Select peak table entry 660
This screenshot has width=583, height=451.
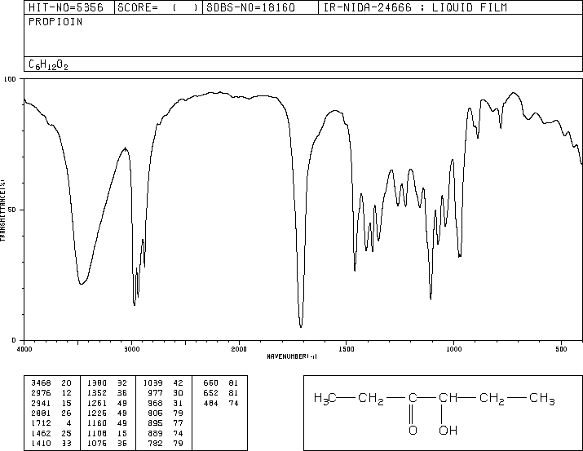click(211, 383)
